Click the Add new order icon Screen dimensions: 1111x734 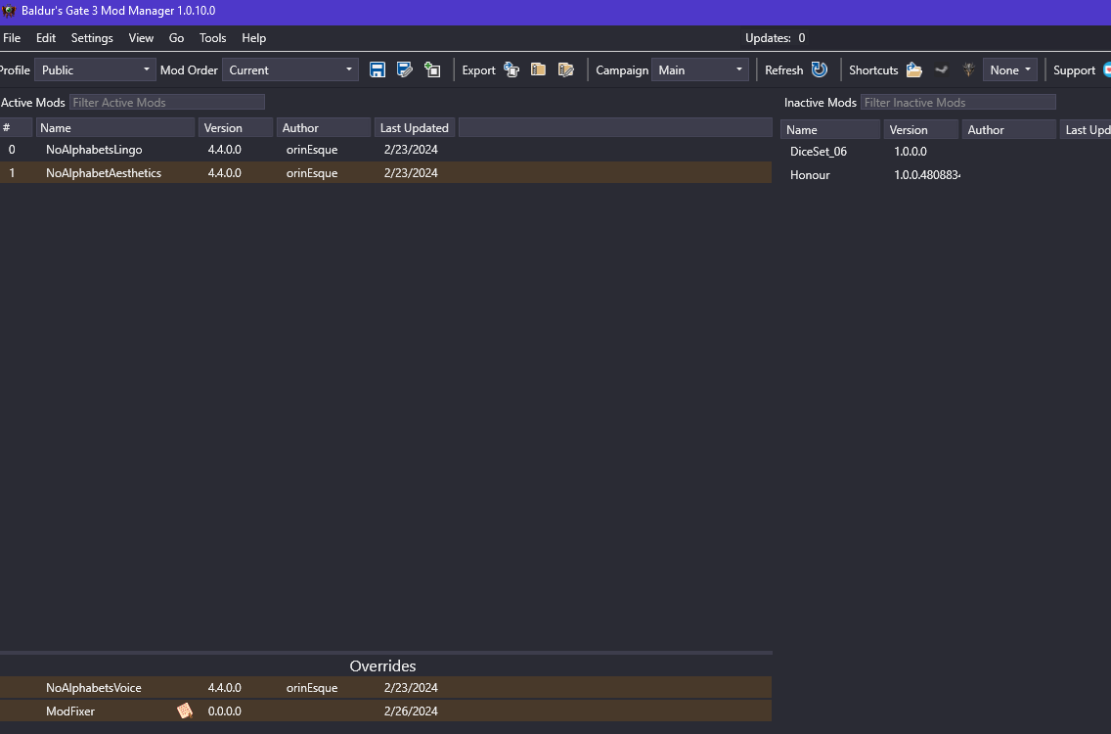tap(432, 69)
